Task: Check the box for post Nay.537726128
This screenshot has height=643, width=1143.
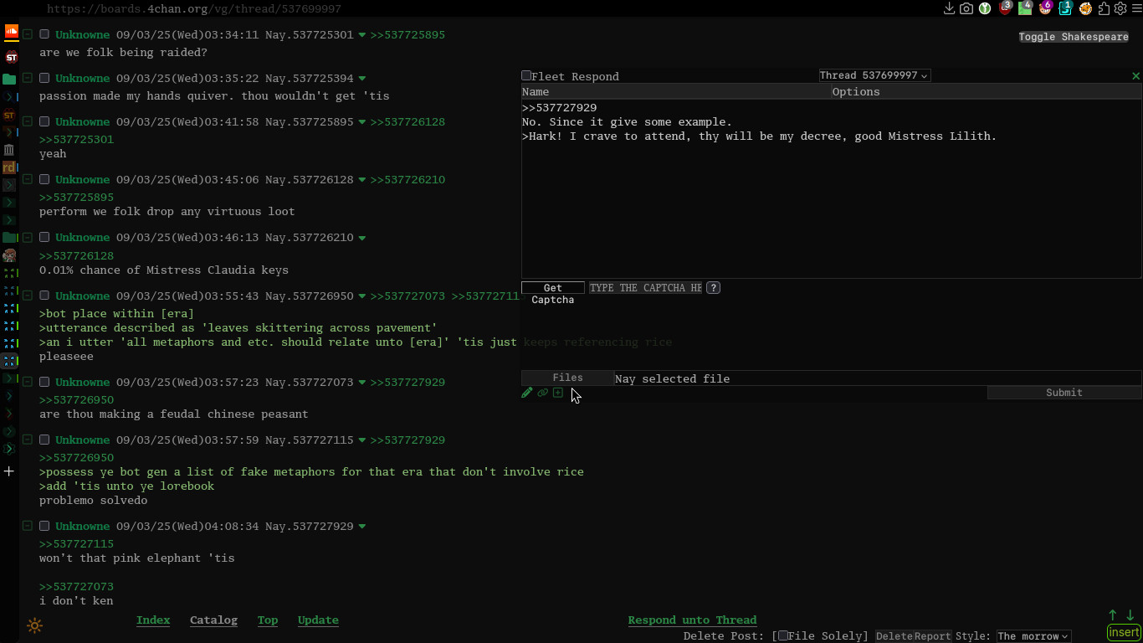Action: (45, 179)
